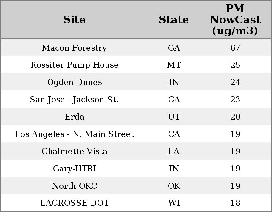Click the Ogden Dunes site name
Viewport: 272px width, 212px height.
click(x=75, y=82)
